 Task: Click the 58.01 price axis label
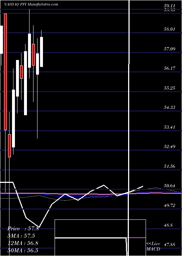(x=169, y=29)
